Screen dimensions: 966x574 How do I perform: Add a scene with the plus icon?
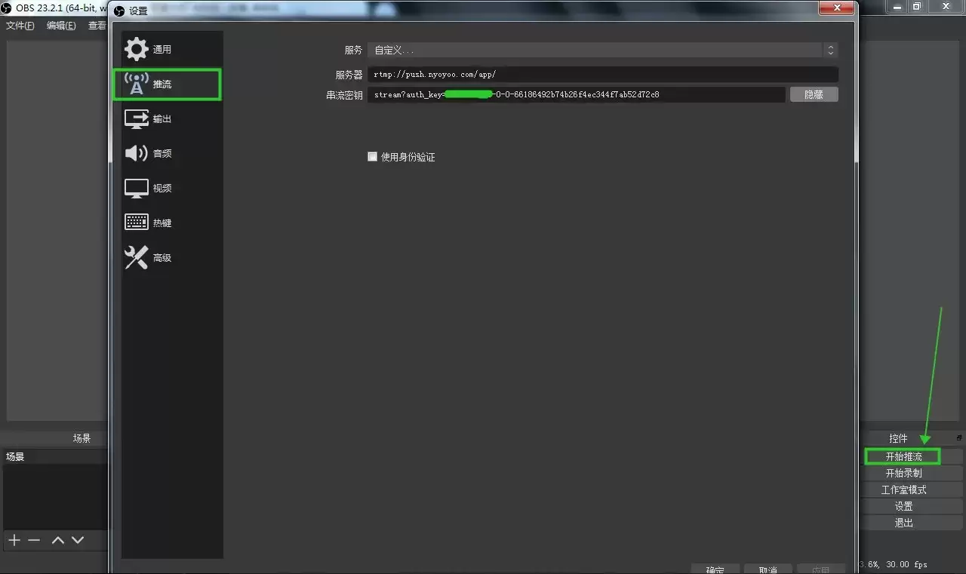point(14,540)
